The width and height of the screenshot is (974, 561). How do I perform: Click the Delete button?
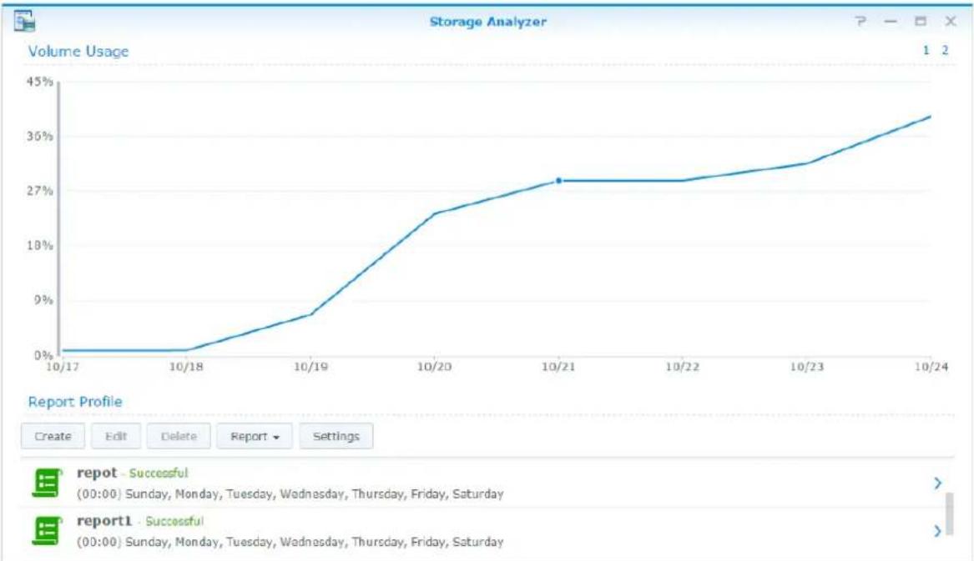[x=179, y=436]
